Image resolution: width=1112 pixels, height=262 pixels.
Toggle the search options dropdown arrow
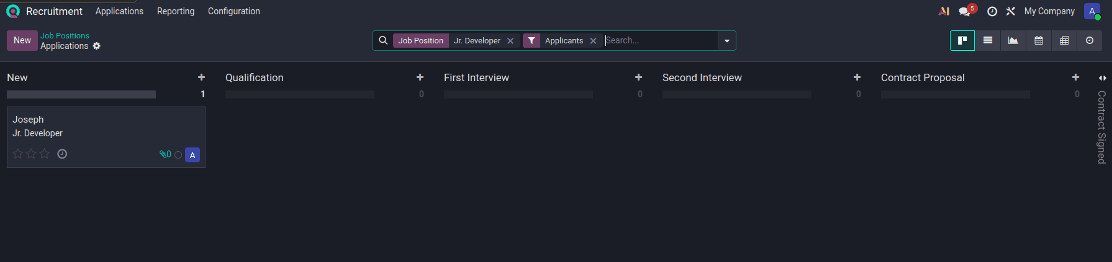(x=726, y=41)
